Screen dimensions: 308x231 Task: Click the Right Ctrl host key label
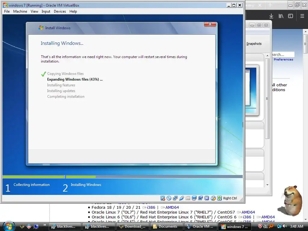(x=230, y=198)
